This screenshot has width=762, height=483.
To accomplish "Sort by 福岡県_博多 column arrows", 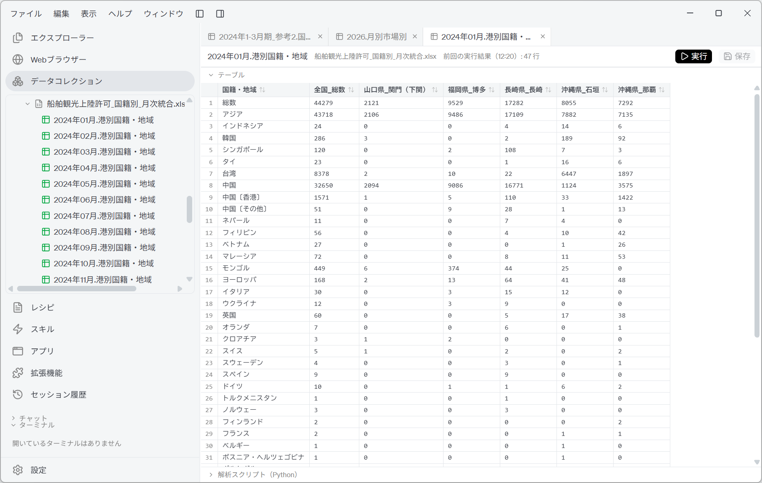I will pyautogui.click(x=492, y=90).
